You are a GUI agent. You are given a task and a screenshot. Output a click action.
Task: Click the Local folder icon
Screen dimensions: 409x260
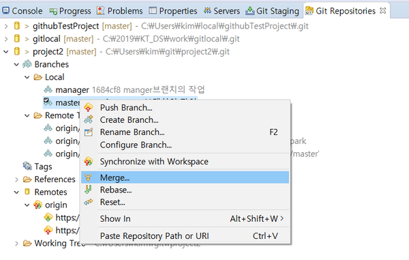(x=37, y=77)
